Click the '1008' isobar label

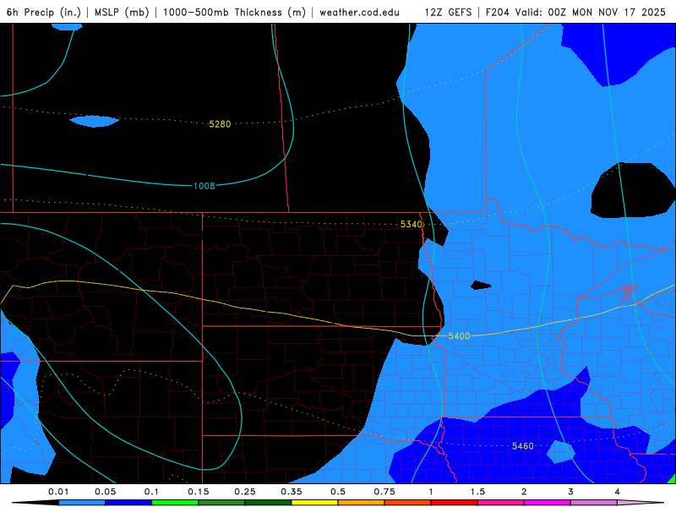click(x=204, y=186)
